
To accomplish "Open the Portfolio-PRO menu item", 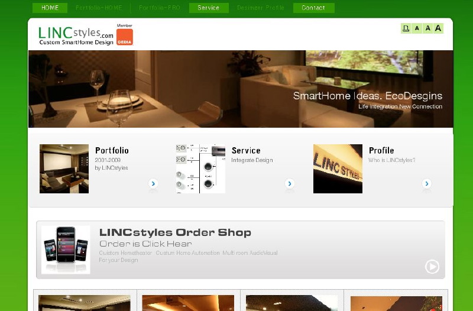I will coord(160,8).
